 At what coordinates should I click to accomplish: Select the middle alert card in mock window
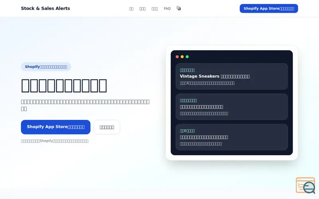[x=232, y=107]
